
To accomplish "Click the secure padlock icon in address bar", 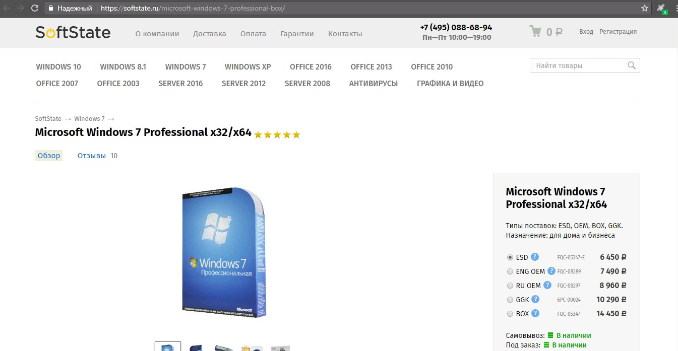I will pos(50,8).
